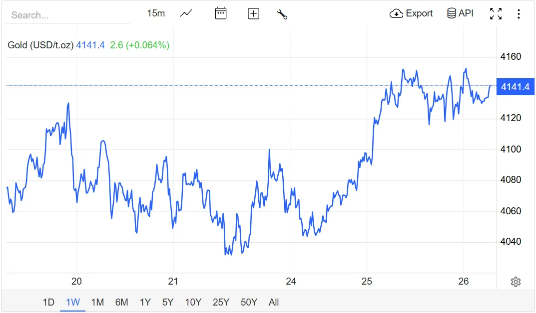The height and width of the screenshot is (313, 536).
Task: Click the 4141.4 current price marker
Action: pos(515,87)
